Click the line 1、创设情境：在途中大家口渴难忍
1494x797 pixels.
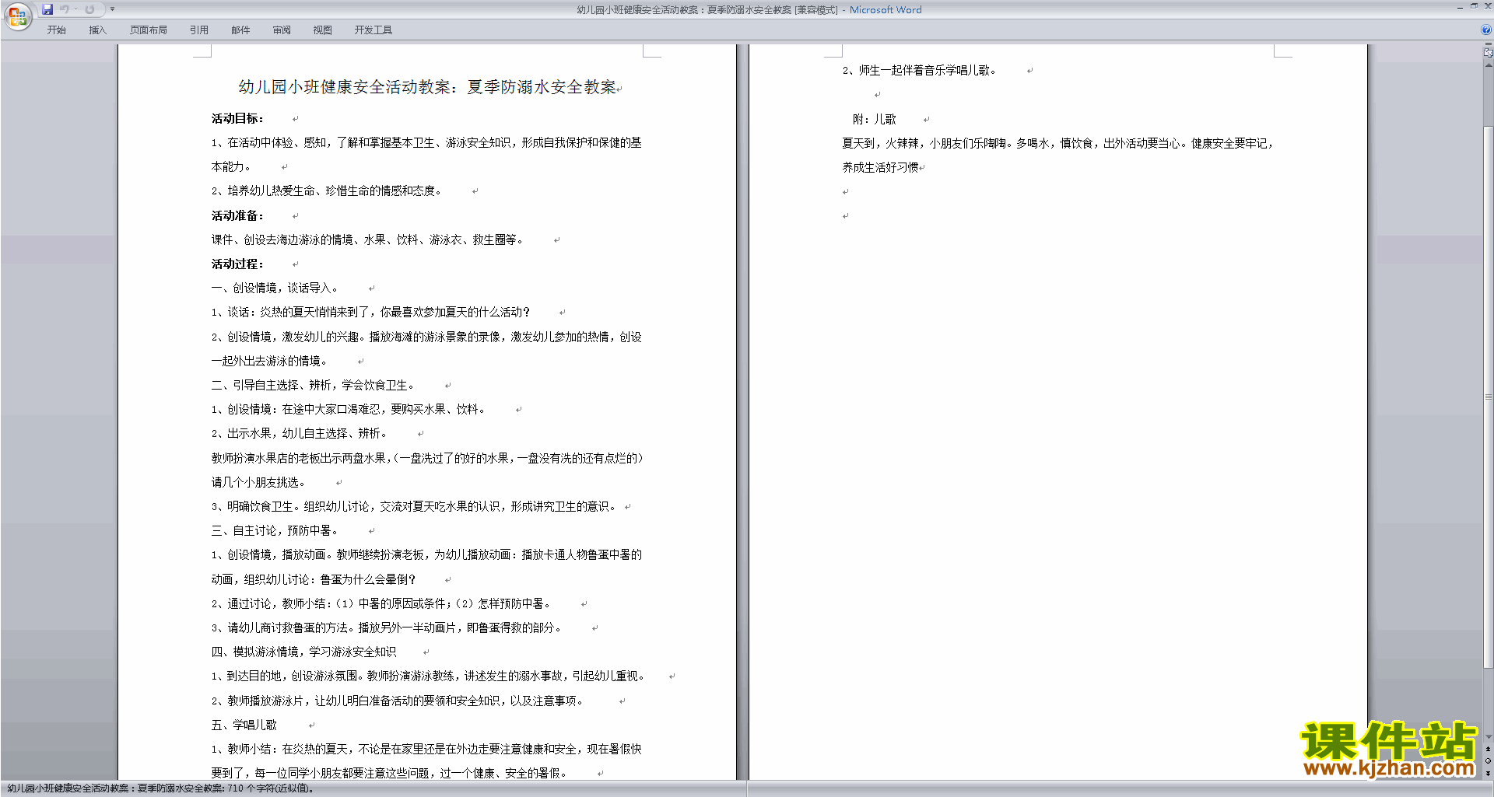pos(348,410)
